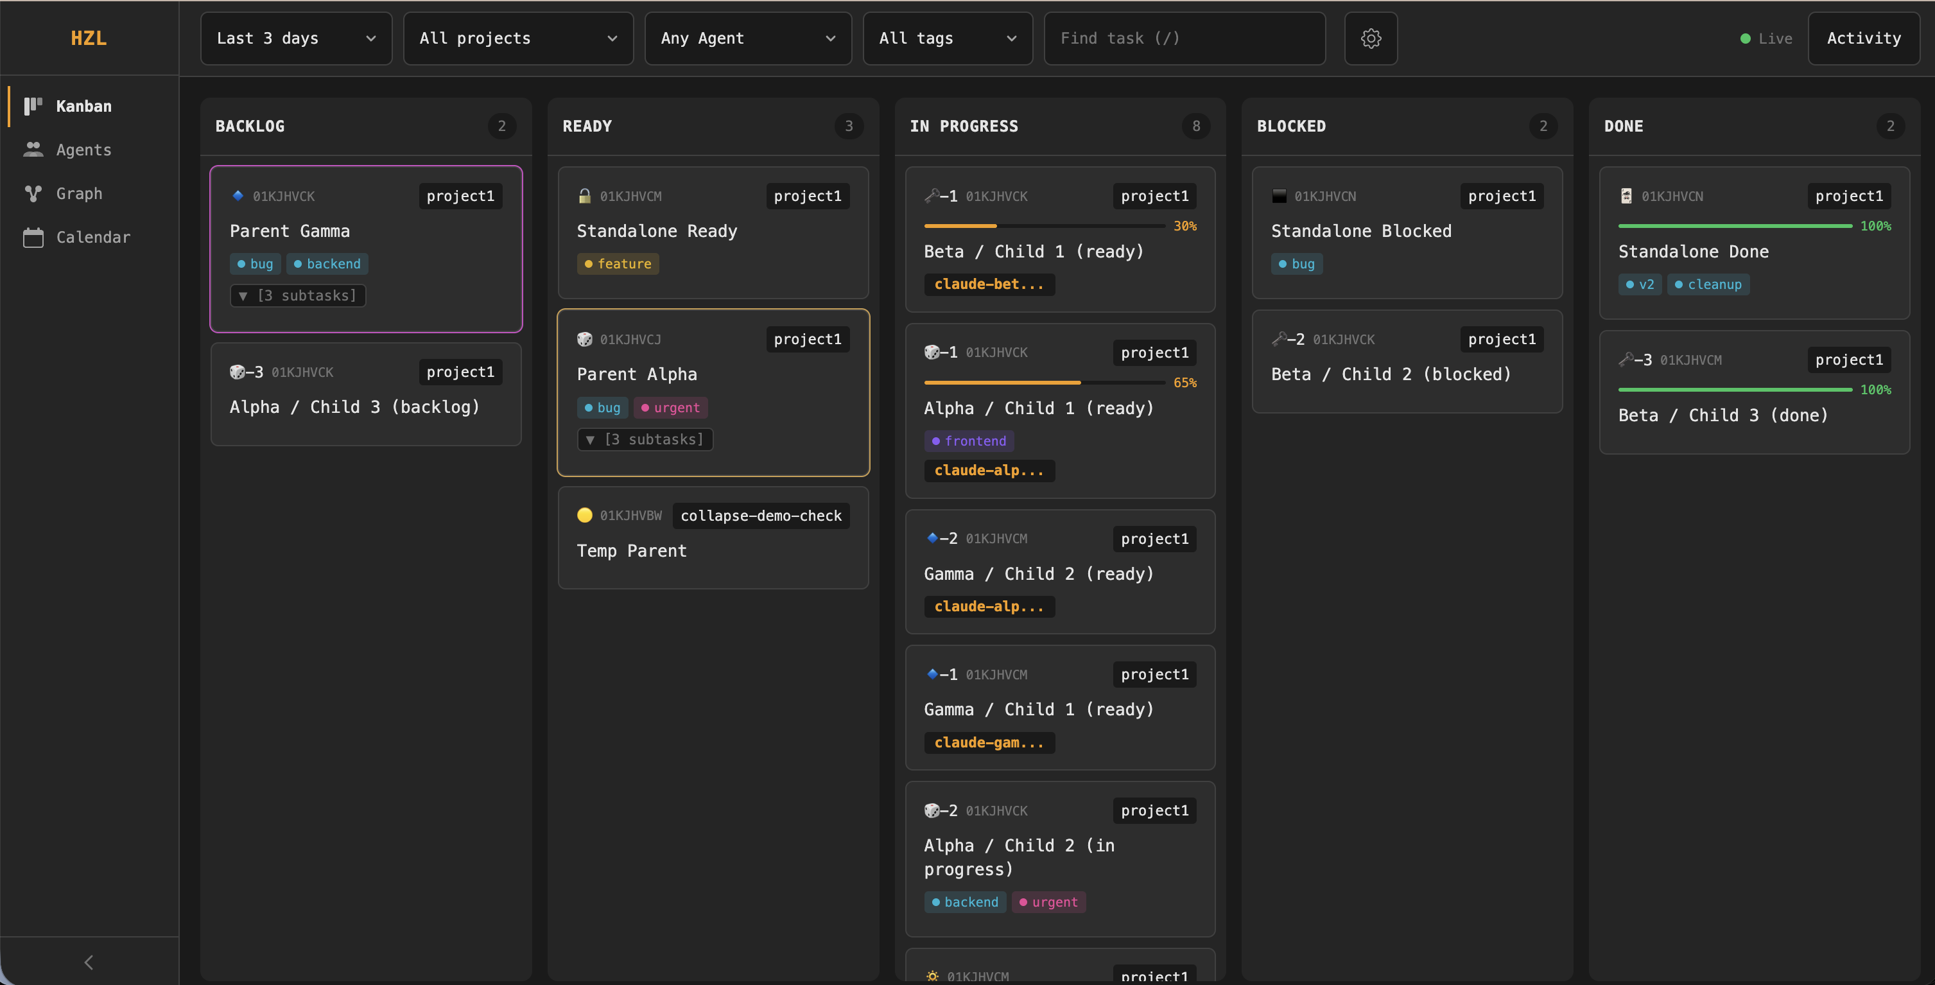Expand the Any Agent filter

pyautogui.click(x=747, y=39)
